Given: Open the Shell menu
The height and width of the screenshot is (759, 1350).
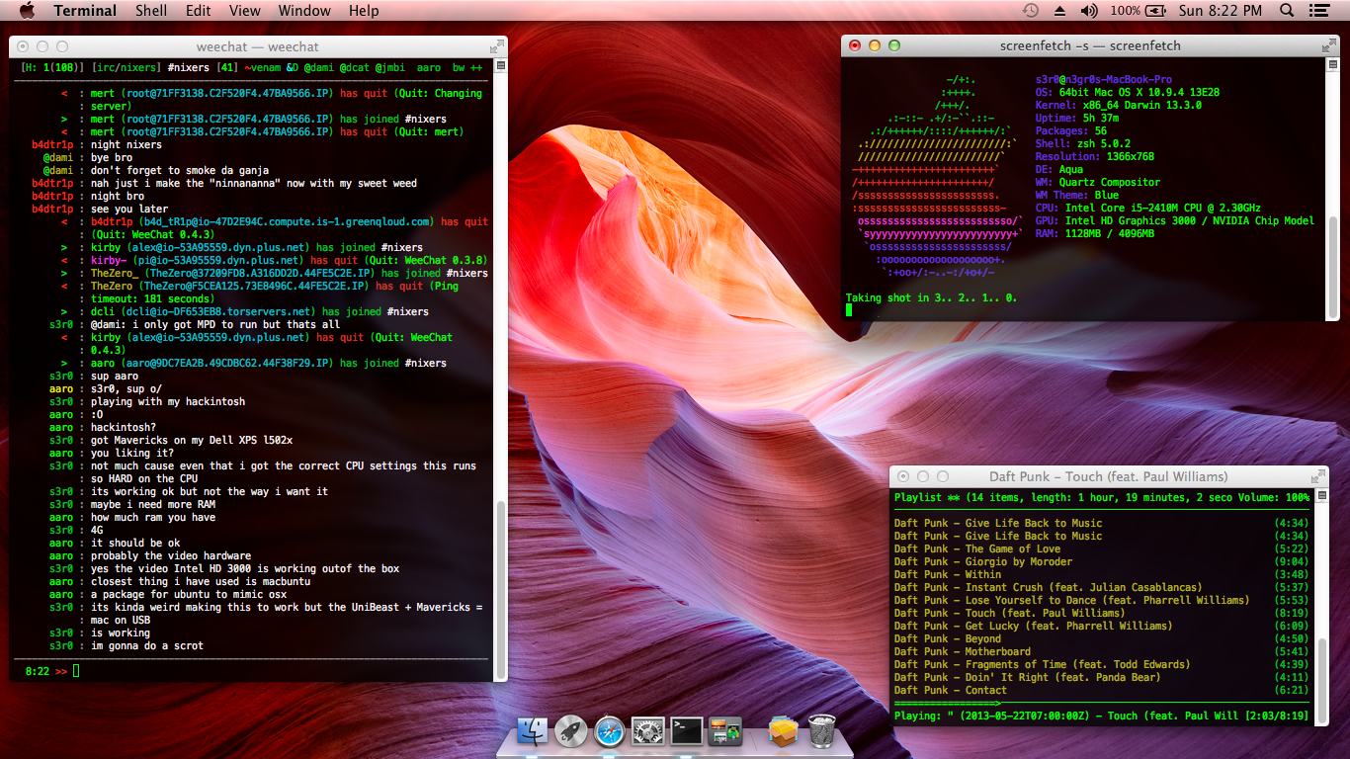Looking at the screenshot, I should [x=151, y=11].
